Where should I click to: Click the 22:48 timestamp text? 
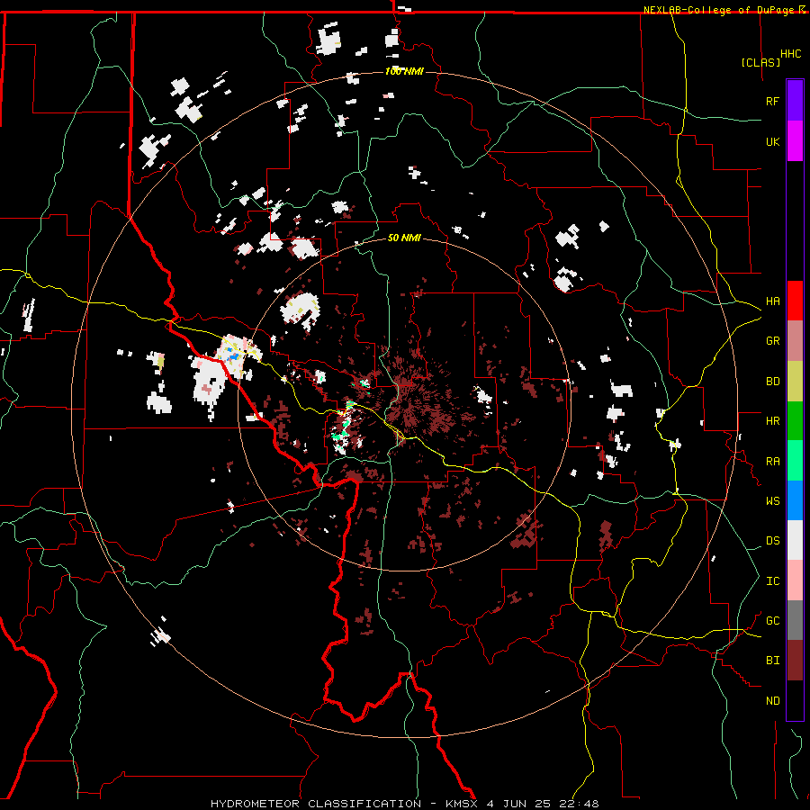[x=579, y=804]
